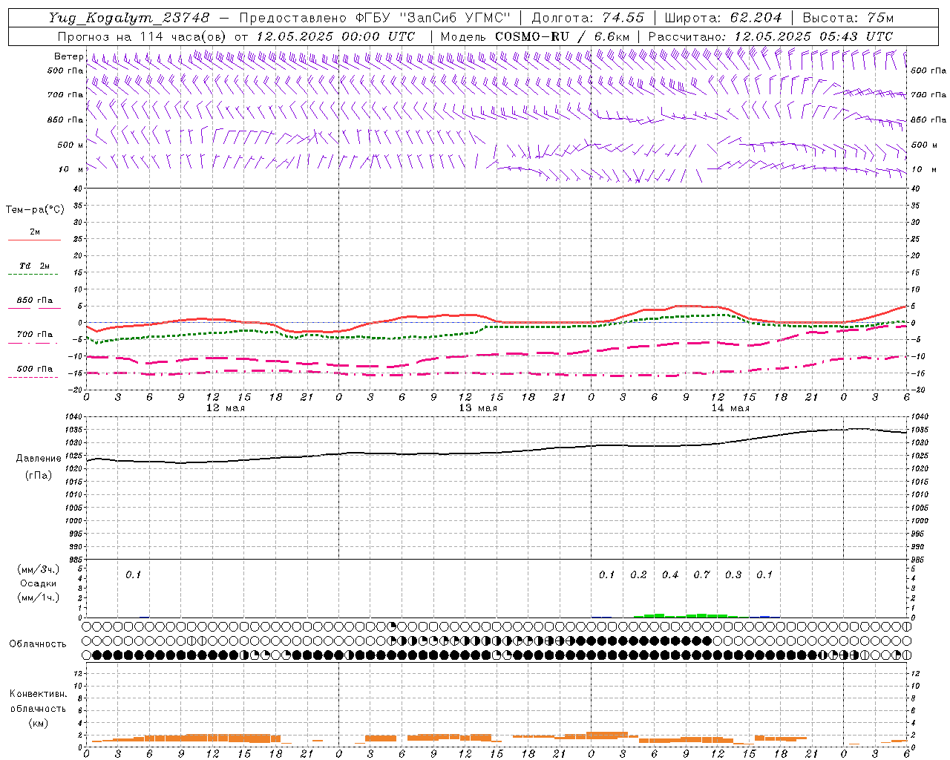Click the Долгота: 74.55 value
950x760 pixels.
click(588, 18)
